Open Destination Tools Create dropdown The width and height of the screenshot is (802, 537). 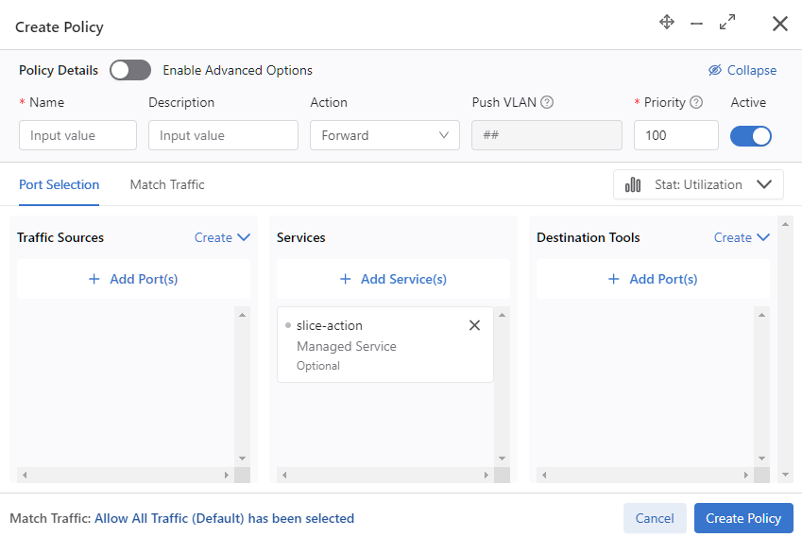click(x=742, y=237)
